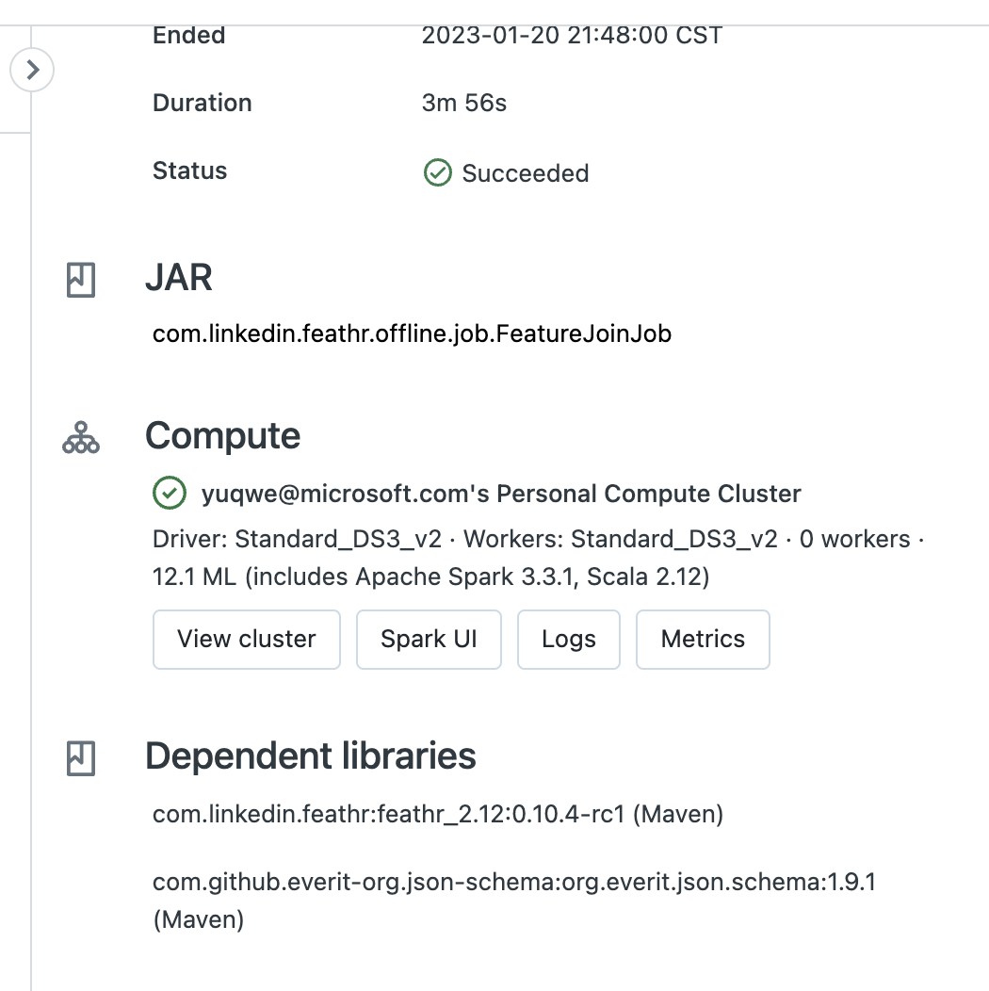This screenshot has width=989, height=991.
Task: Open the View cluster button
Action: tap(246, 640)
